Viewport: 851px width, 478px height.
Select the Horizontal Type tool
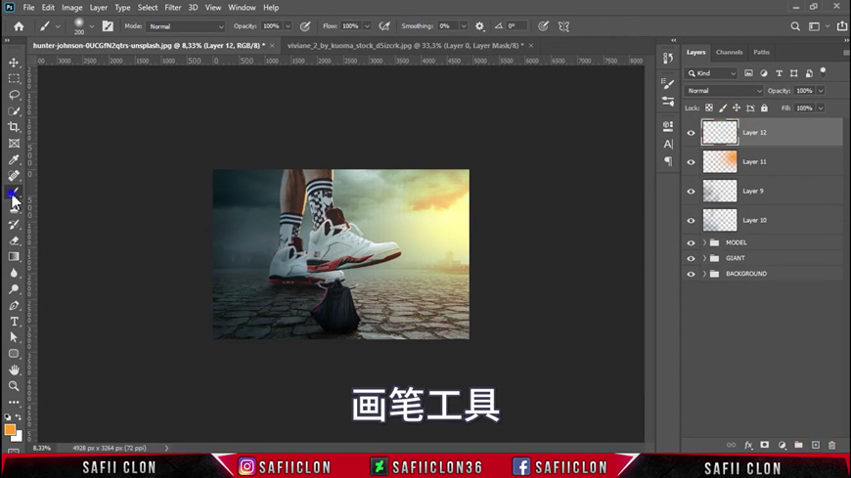click(14, 322)
